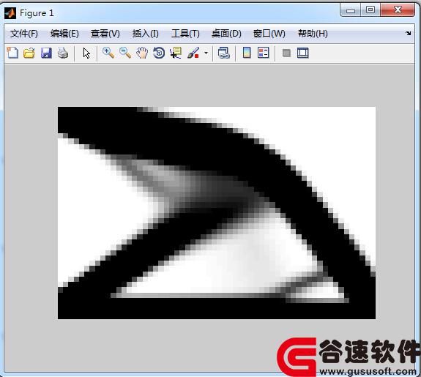Click the Hide Plot Tools icon
Screen dimensions: 421x377
[286, 53]
